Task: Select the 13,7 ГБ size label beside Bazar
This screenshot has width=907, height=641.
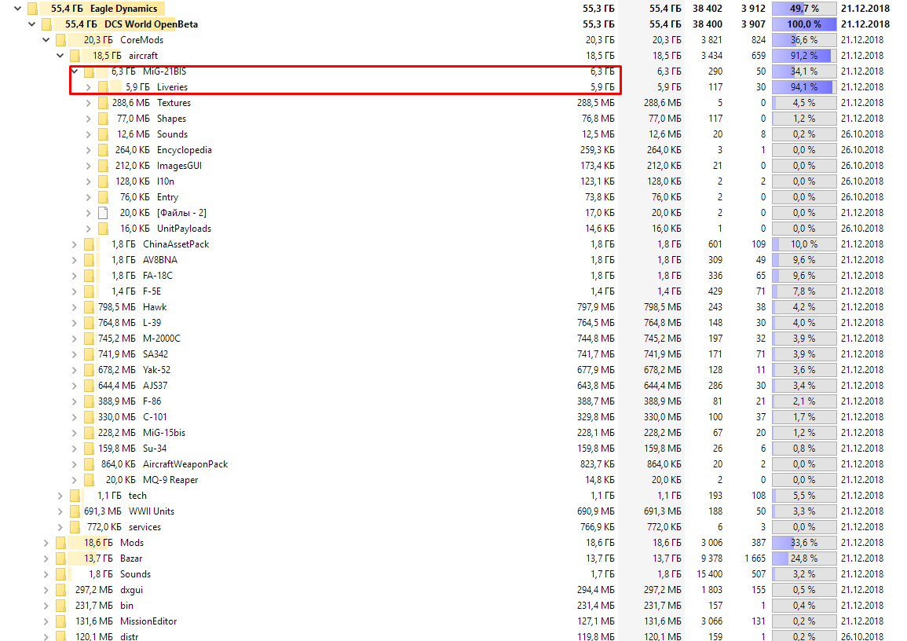Action: [98, 559]
